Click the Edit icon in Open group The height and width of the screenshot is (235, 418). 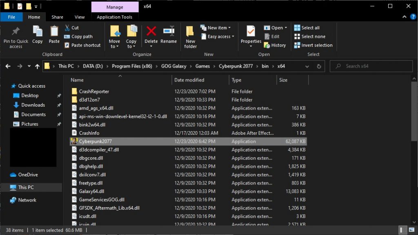pos(267,36)
